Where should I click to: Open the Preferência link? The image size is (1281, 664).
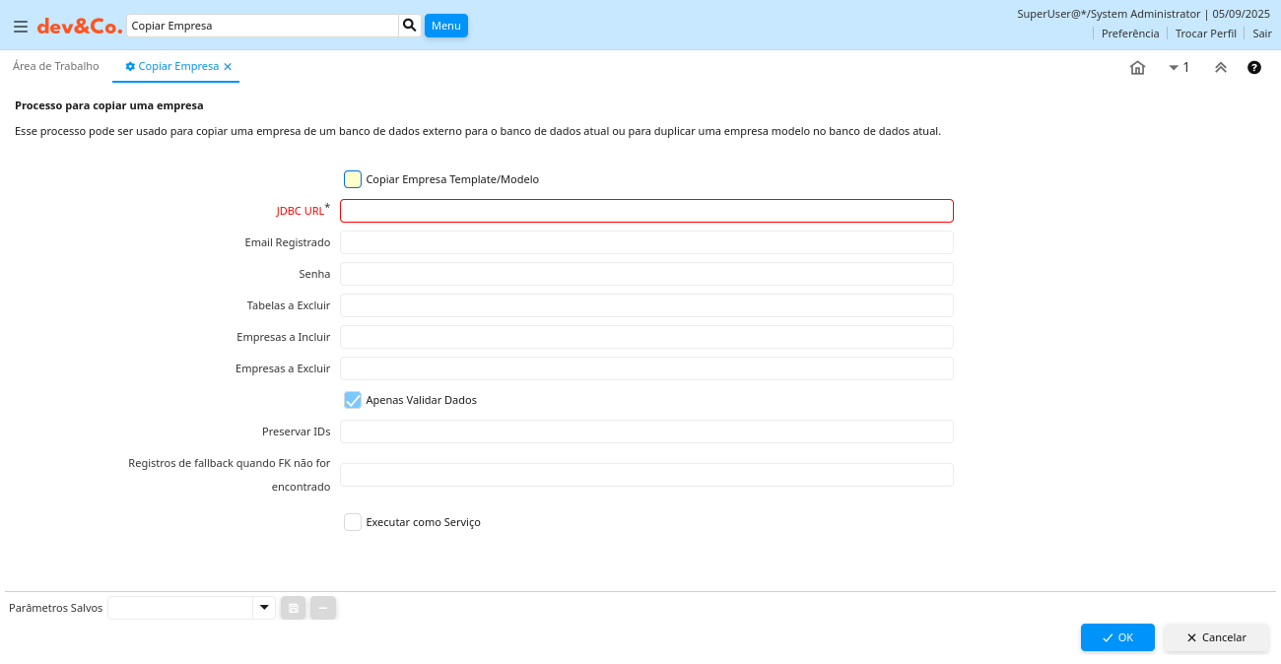tap(1129, 33)
